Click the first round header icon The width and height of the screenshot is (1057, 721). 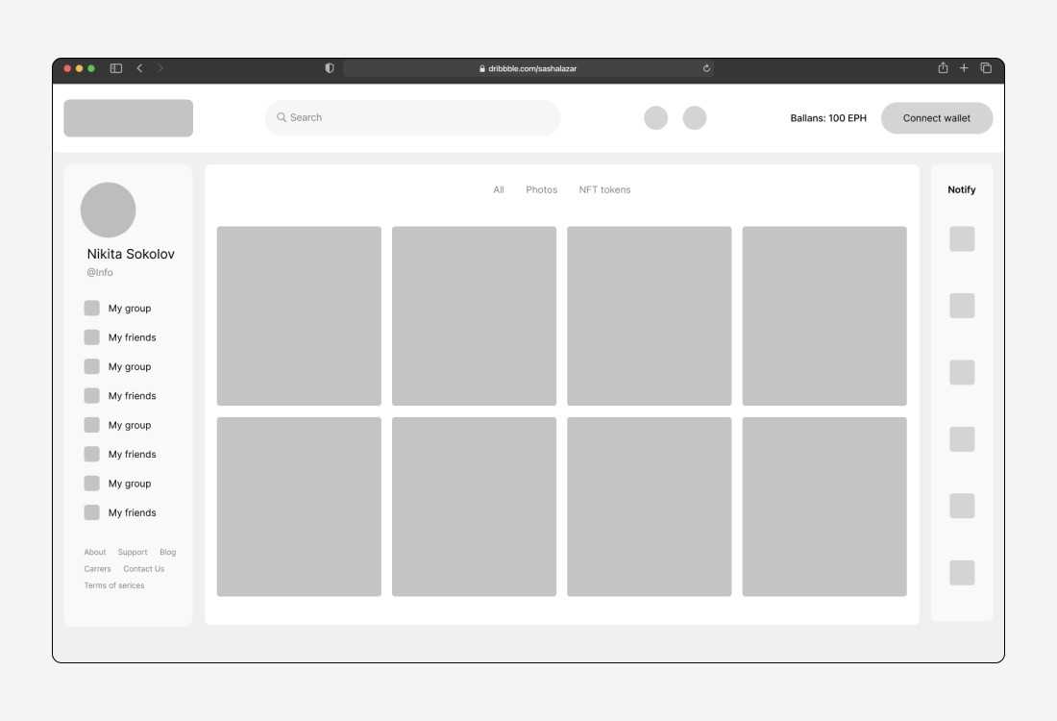[x=656, y=118]
